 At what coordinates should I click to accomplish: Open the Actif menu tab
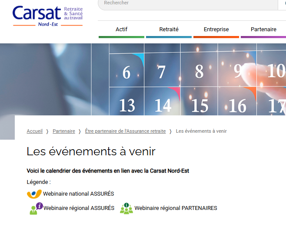(121, 29)
